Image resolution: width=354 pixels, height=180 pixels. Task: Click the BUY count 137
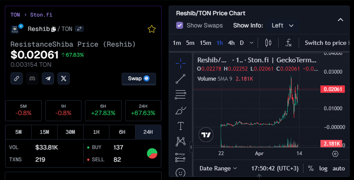click(118, 147)
